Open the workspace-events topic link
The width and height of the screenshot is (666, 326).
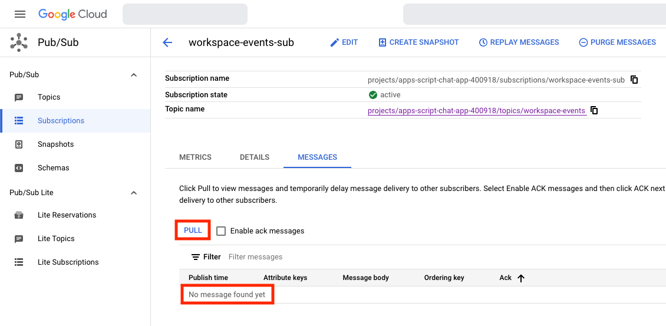(476, 111)
